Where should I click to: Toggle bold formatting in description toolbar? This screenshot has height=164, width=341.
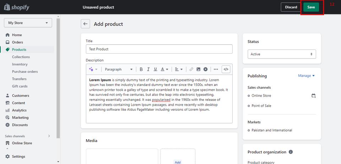141,69
